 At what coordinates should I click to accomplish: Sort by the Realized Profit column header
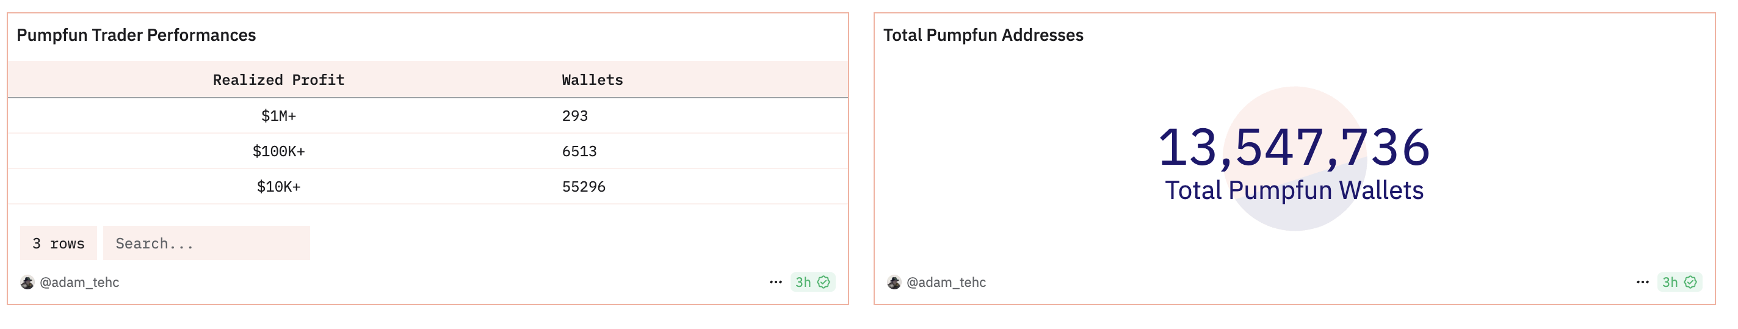[278, 80]
